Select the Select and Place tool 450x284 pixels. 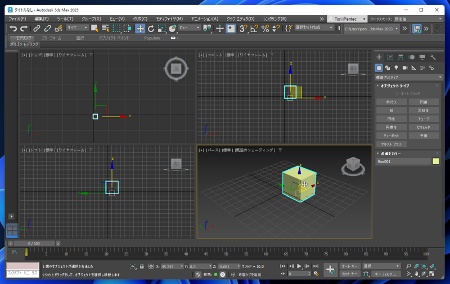click(x=173, y=28)
